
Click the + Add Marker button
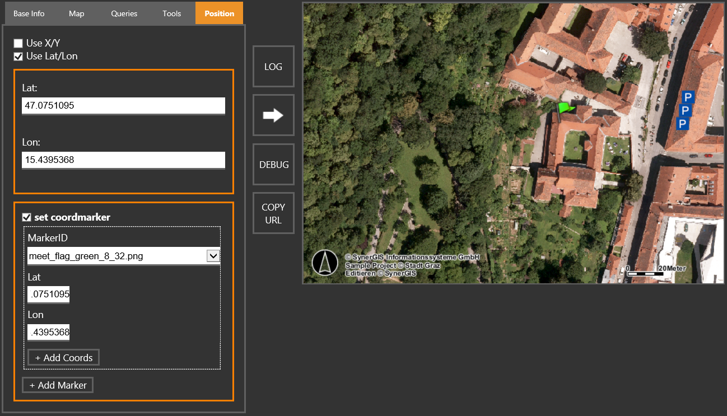(57, 385)
